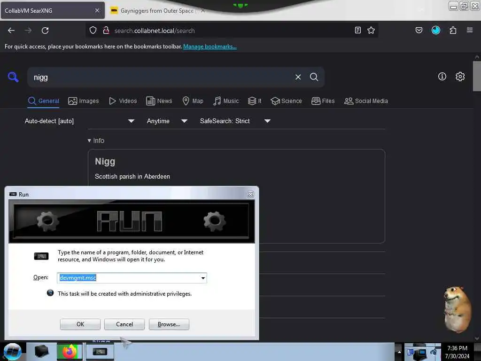This screenshot has height=361, width=481.
Task: Open the tracking protection shield icon
Action: pyautogui.click(x=93, y=30)
